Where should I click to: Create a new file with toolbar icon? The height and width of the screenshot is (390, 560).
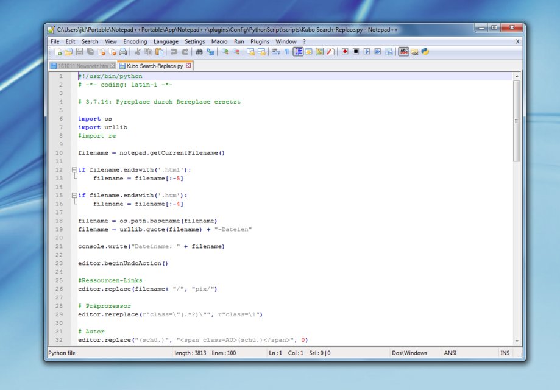pyautogui.click(x=57, y=52)
